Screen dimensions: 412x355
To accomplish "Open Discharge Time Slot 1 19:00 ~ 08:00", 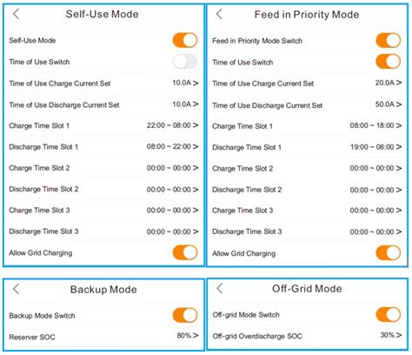I will click(307, 147).
